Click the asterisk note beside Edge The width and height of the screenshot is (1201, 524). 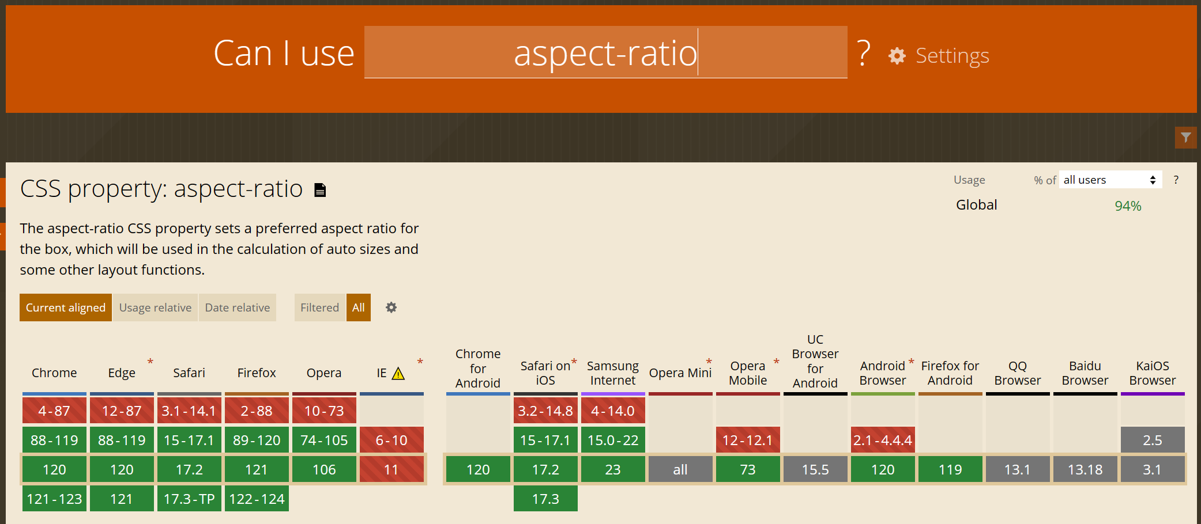150,362
